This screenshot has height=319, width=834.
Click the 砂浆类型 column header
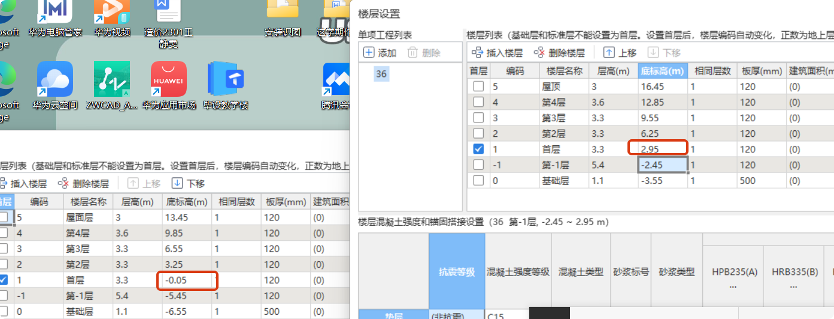coord(677,271)
